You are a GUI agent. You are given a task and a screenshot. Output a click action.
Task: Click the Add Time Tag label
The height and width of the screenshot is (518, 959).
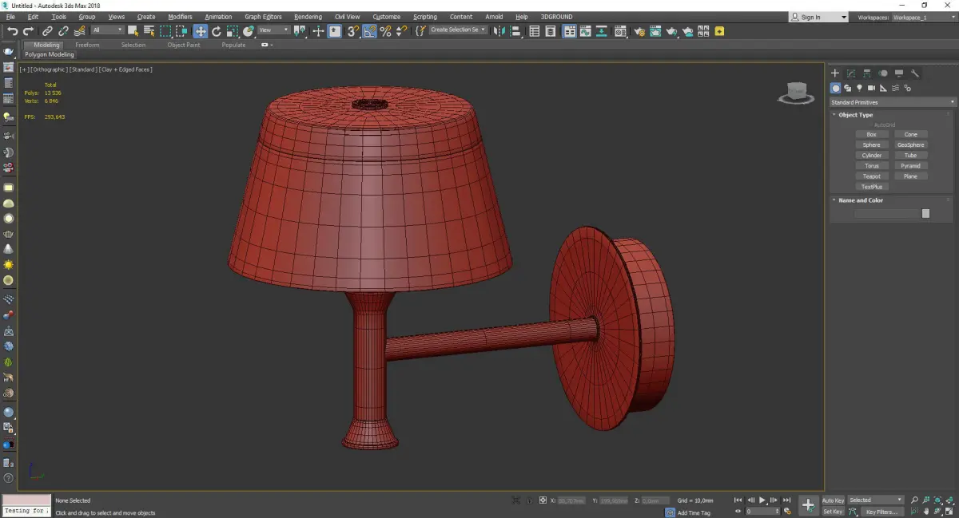(694, 512)
